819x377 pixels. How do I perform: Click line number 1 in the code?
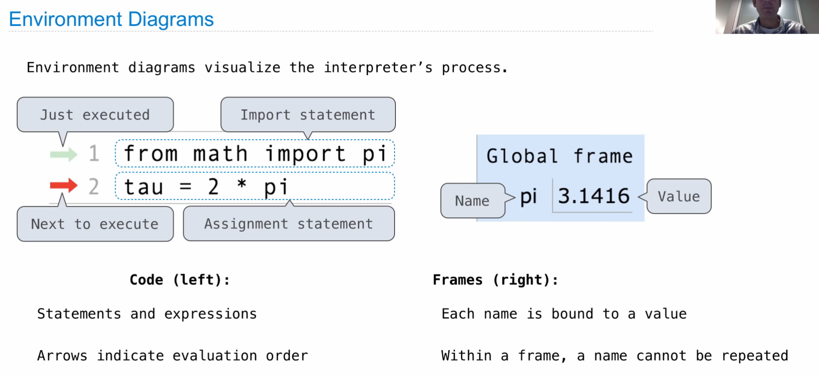point(94,154)
